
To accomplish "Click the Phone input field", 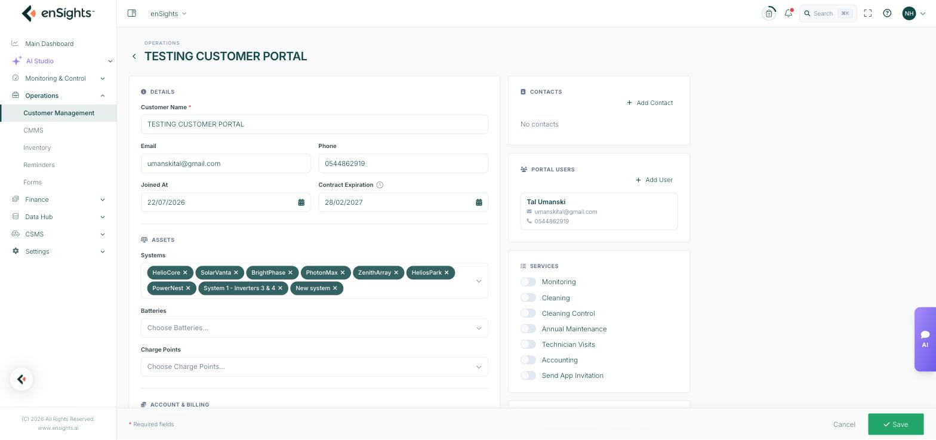I will [403, 163].
